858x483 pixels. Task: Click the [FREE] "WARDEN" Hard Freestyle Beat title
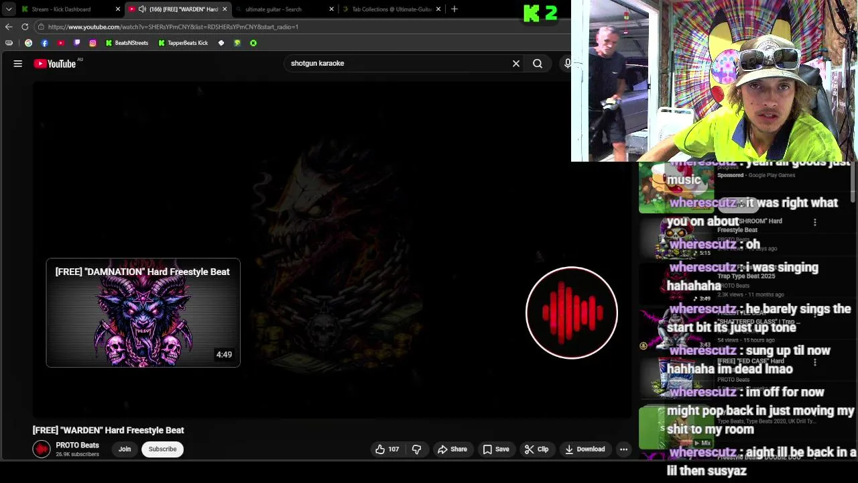click(108, 430)
